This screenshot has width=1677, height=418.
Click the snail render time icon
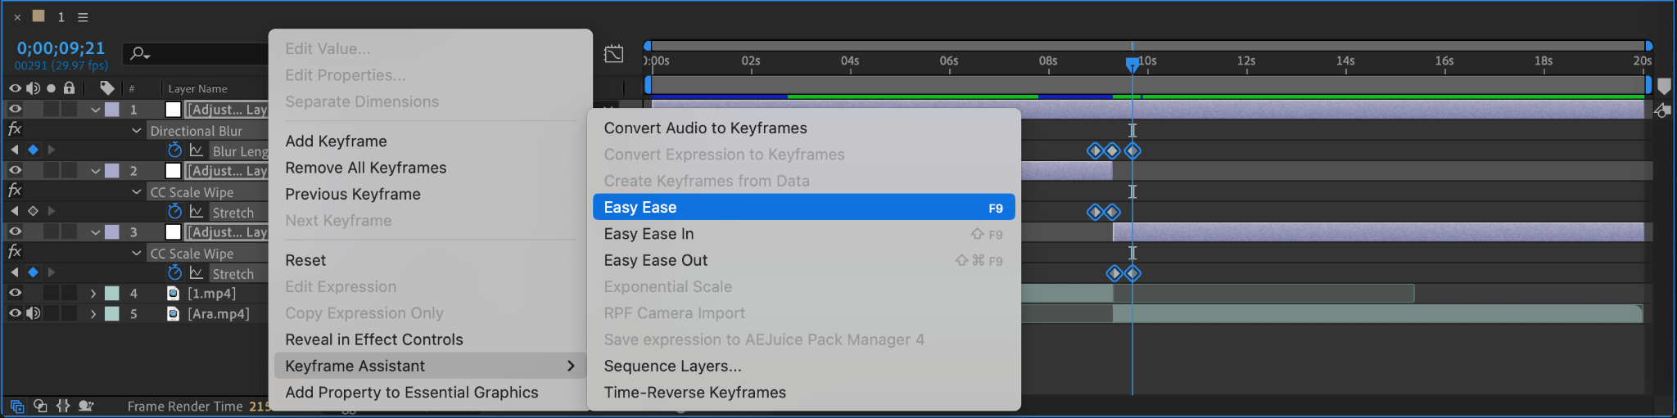coord(86,406)
